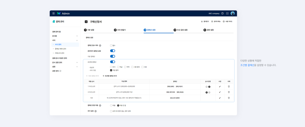Screen dimensions: 305x127
Task: Check the 고용 형태 checkbox
Action: point(132,67)
